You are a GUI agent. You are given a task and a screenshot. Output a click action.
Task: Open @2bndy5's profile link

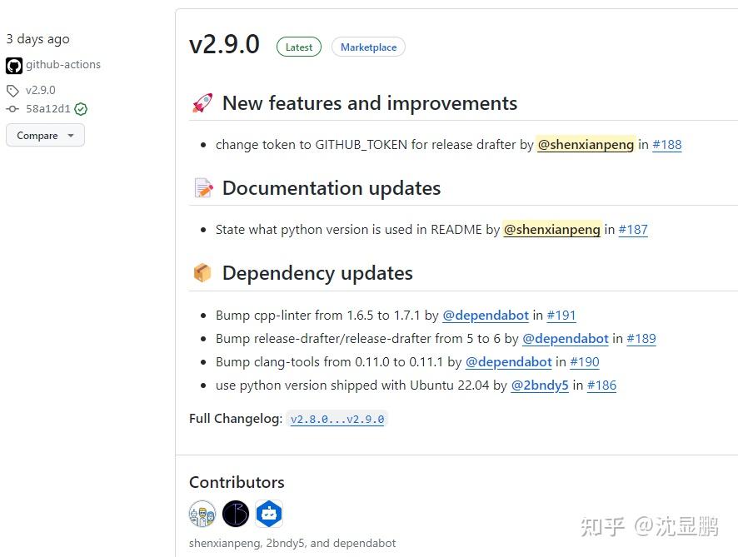point(539,385)
